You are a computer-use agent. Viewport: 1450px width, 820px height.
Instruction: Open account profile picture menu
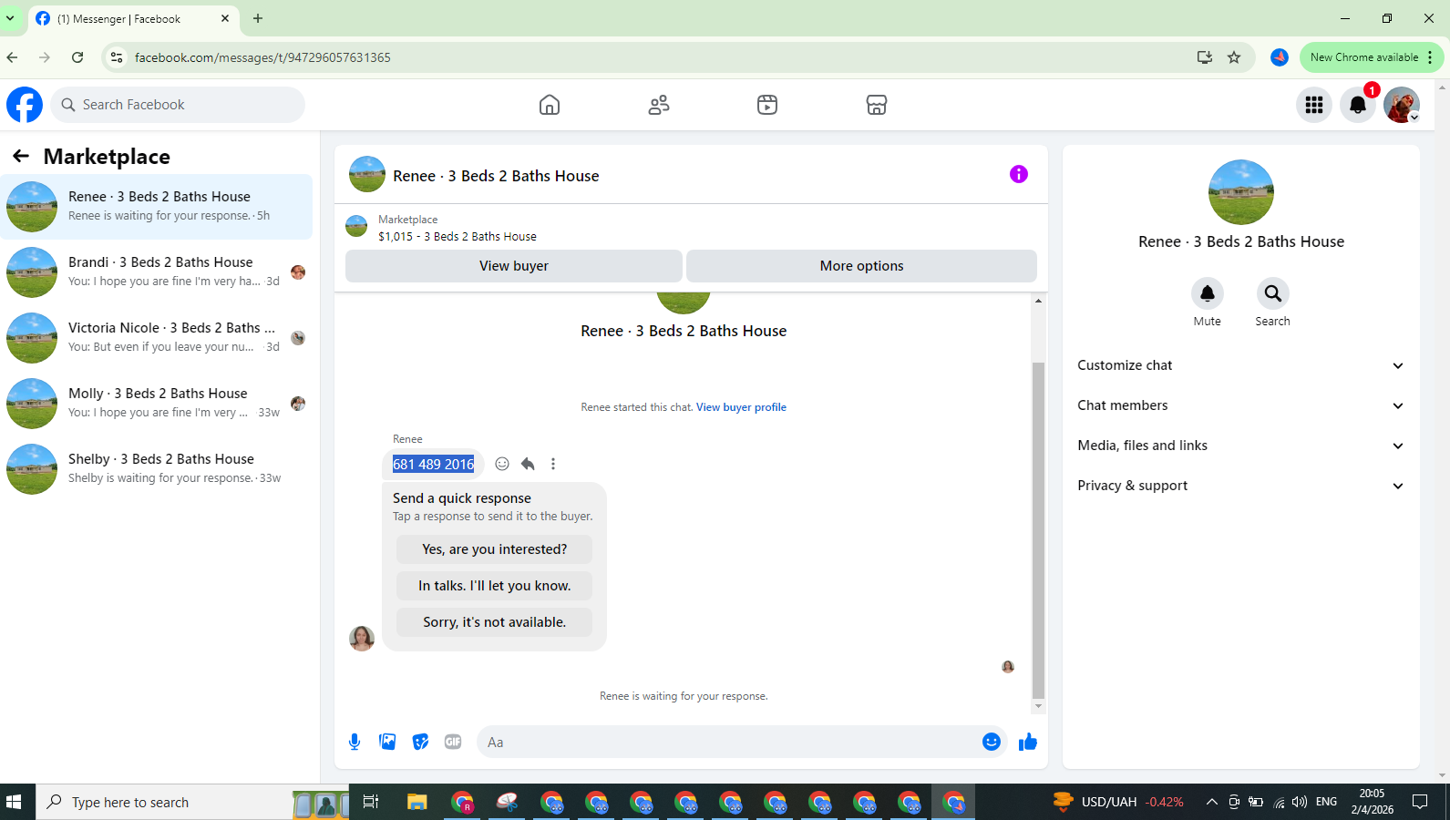[x=1402, y=105]
